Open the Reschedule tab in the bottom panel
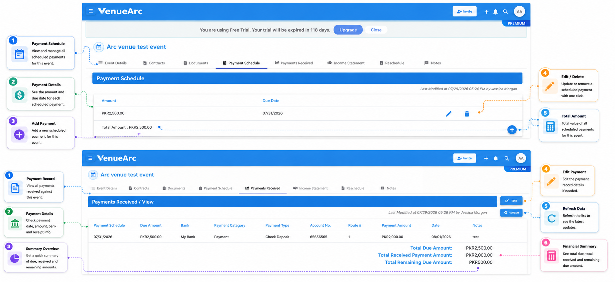The height and width of the screenshot is (282, 615). (x=353, y=188)
